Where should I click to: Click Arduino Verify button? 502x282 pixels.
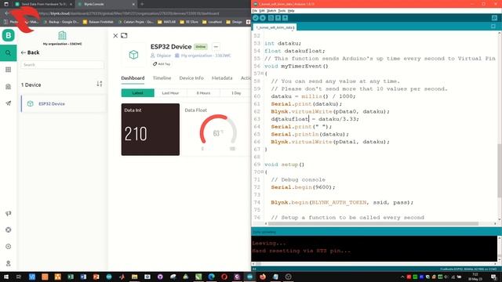point(256,18)
